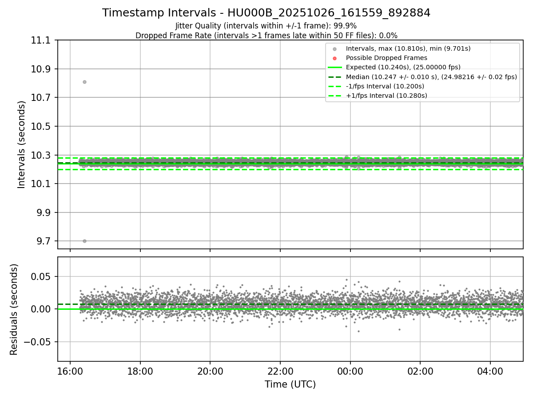Click the legend entry 'Expected (10.240s), (25.00000 fps)'
The height and width of the screenshot is (400, 533).
pos(403,67)
